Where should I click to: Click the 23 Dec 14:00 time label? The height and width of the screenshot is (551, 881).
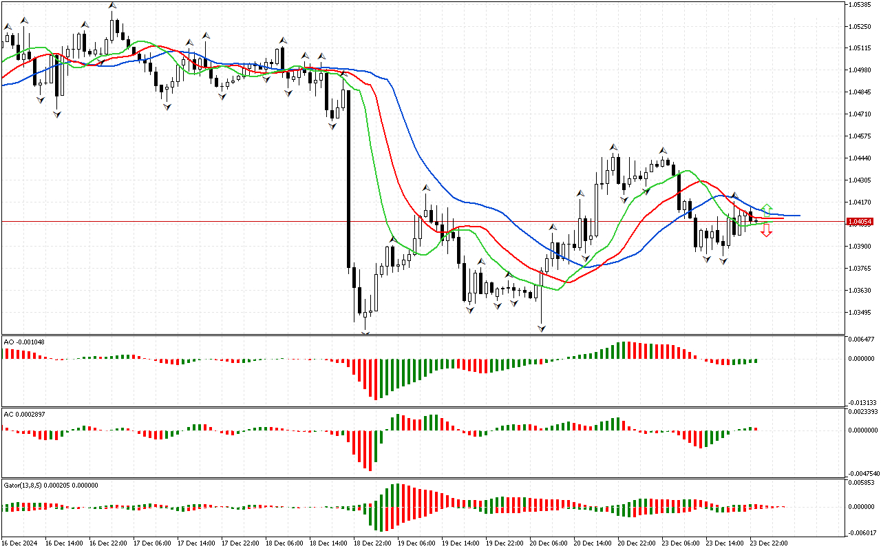click(725, 543)
